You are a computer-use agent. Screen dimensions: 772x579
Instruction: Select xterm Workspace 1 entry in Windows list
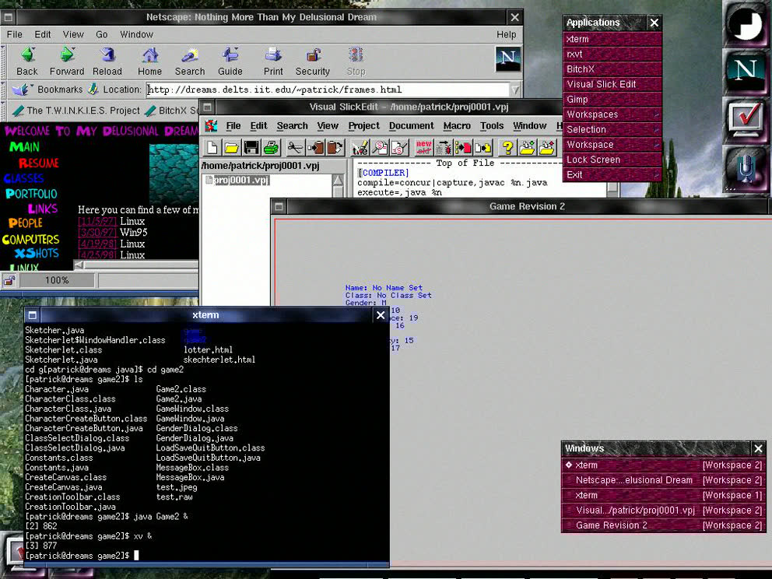pos(663,495)
